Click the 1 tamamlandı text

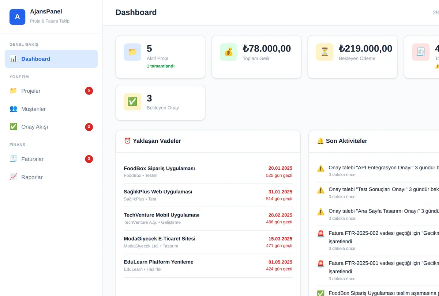point(161,66)
